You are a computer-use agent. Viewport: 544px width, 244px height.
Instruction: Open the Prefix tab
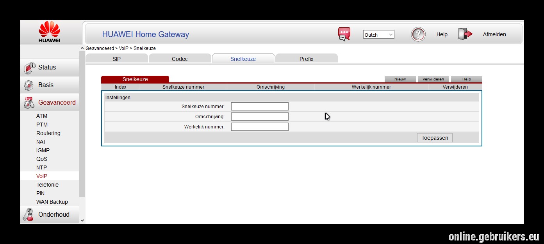click(x=306, y=59)
